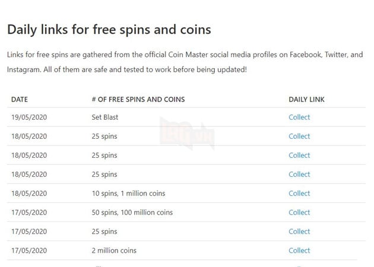Screen dimensions: 374x267
Task: Click the 10 spins, 1 million coins text
Action: (x=128, y=193)
